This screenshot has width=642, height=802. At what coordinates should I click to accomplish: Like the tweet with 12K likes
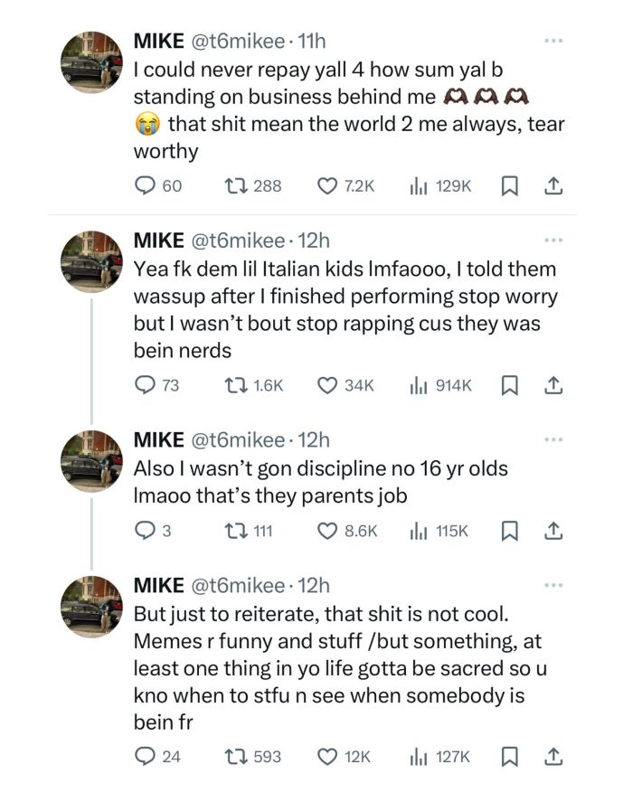327,756
